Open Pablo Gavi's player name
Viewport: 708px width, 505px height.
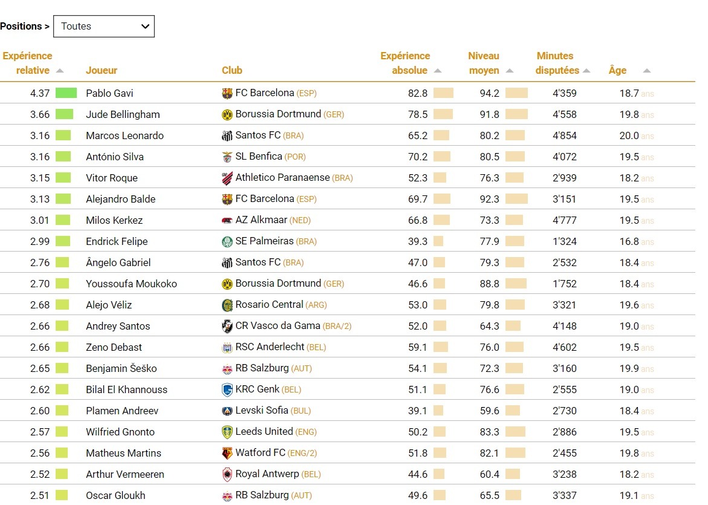109,93
